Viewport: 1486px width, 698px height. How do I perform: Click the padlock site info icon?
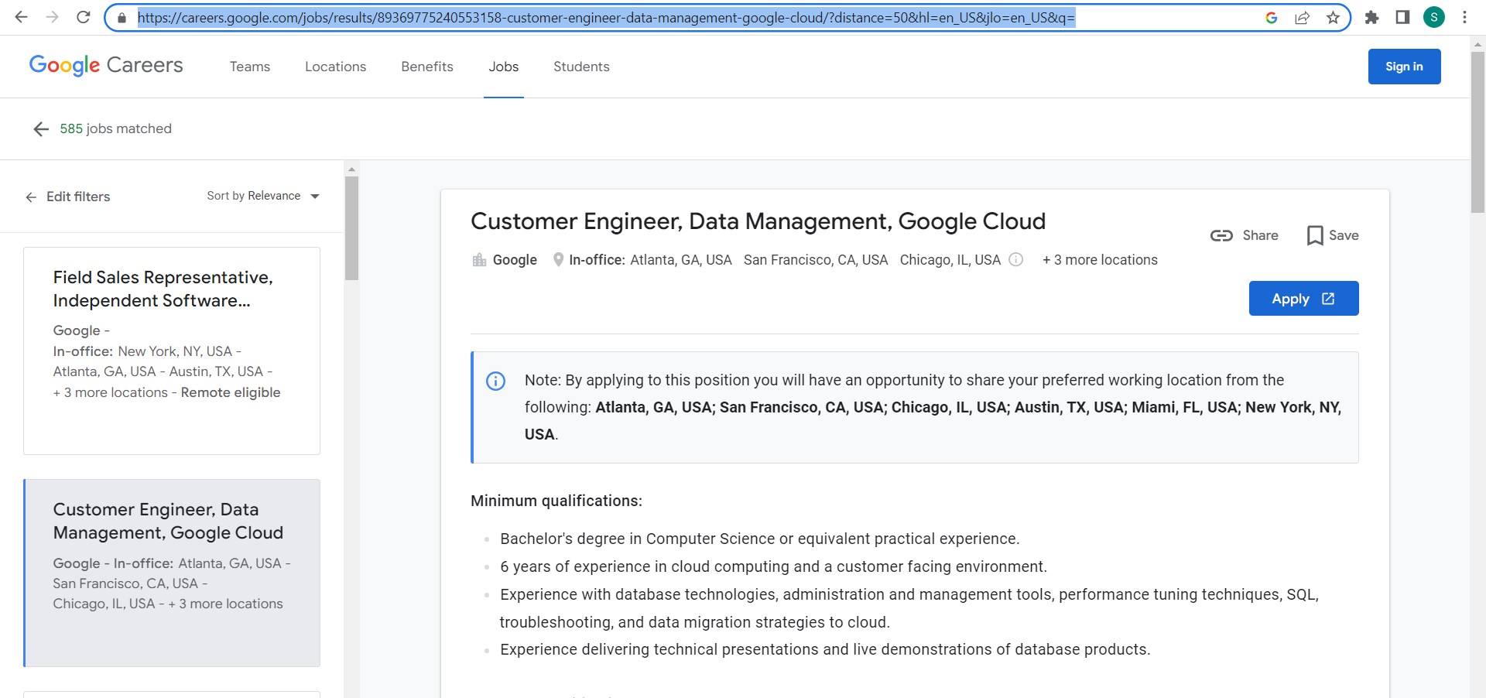tap(122, 18)
